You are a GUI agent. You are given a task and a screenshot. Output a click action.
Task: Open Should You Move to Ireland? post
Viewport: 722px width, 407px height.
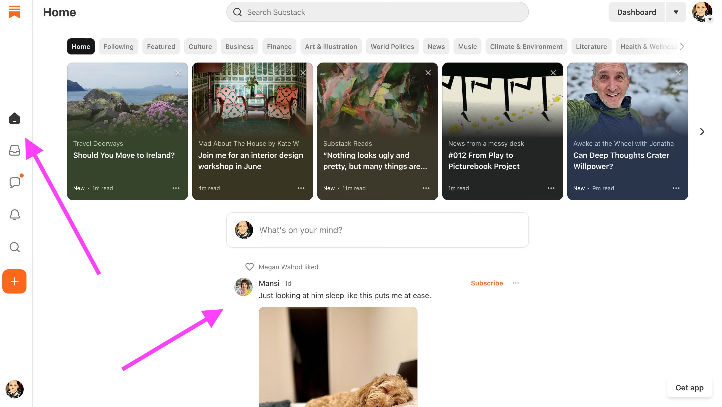click(x=124, y=155)
